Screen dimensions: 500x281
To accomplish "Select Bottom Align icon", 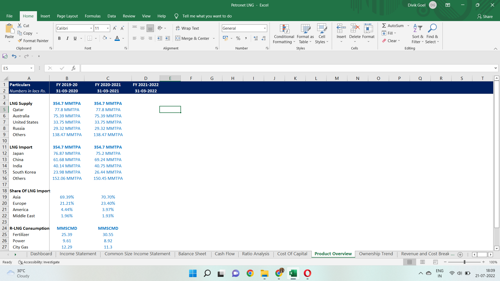I will [x=150, y=28].
